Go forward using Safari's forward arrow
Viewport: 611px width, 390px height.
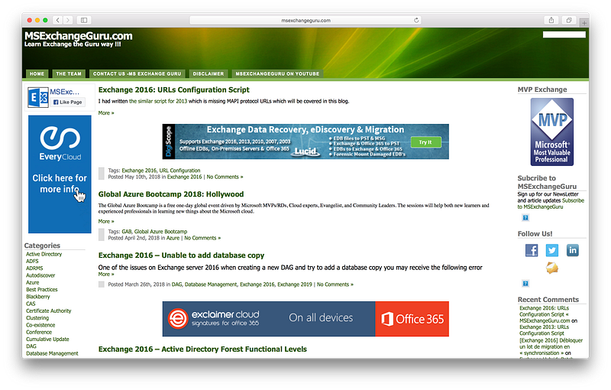[68, 20]
